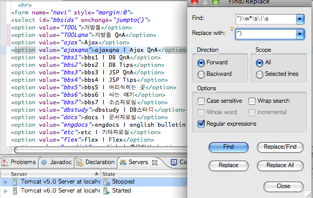The height and width of the screenshot is (198, 313).
Task: Click the editor horizontal scrollbar
Action: click(100, 150)
